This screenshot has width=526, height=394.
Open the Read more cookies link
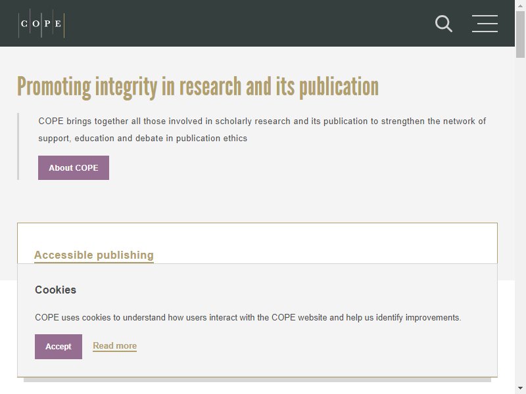coord(114,346)
